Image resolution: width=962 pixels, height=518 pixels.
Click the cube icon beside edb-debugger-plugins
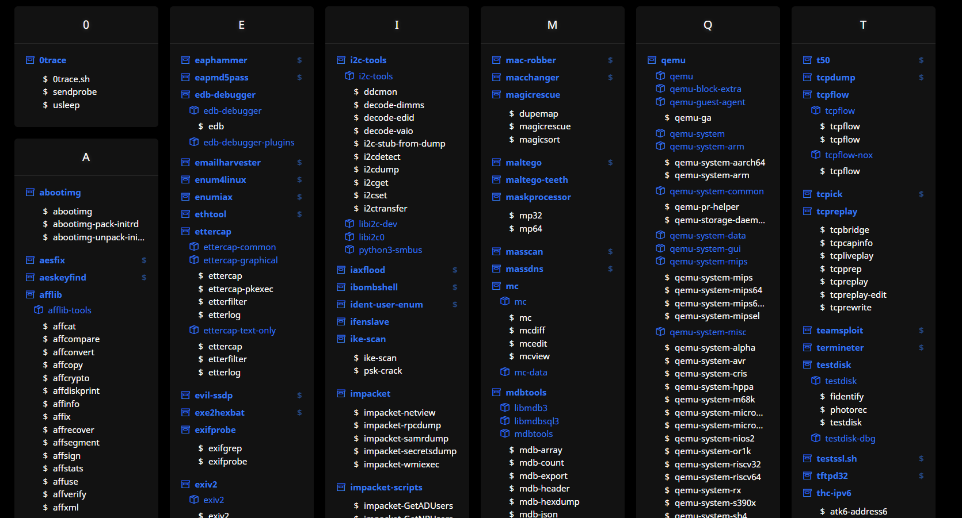click(194, 142)
